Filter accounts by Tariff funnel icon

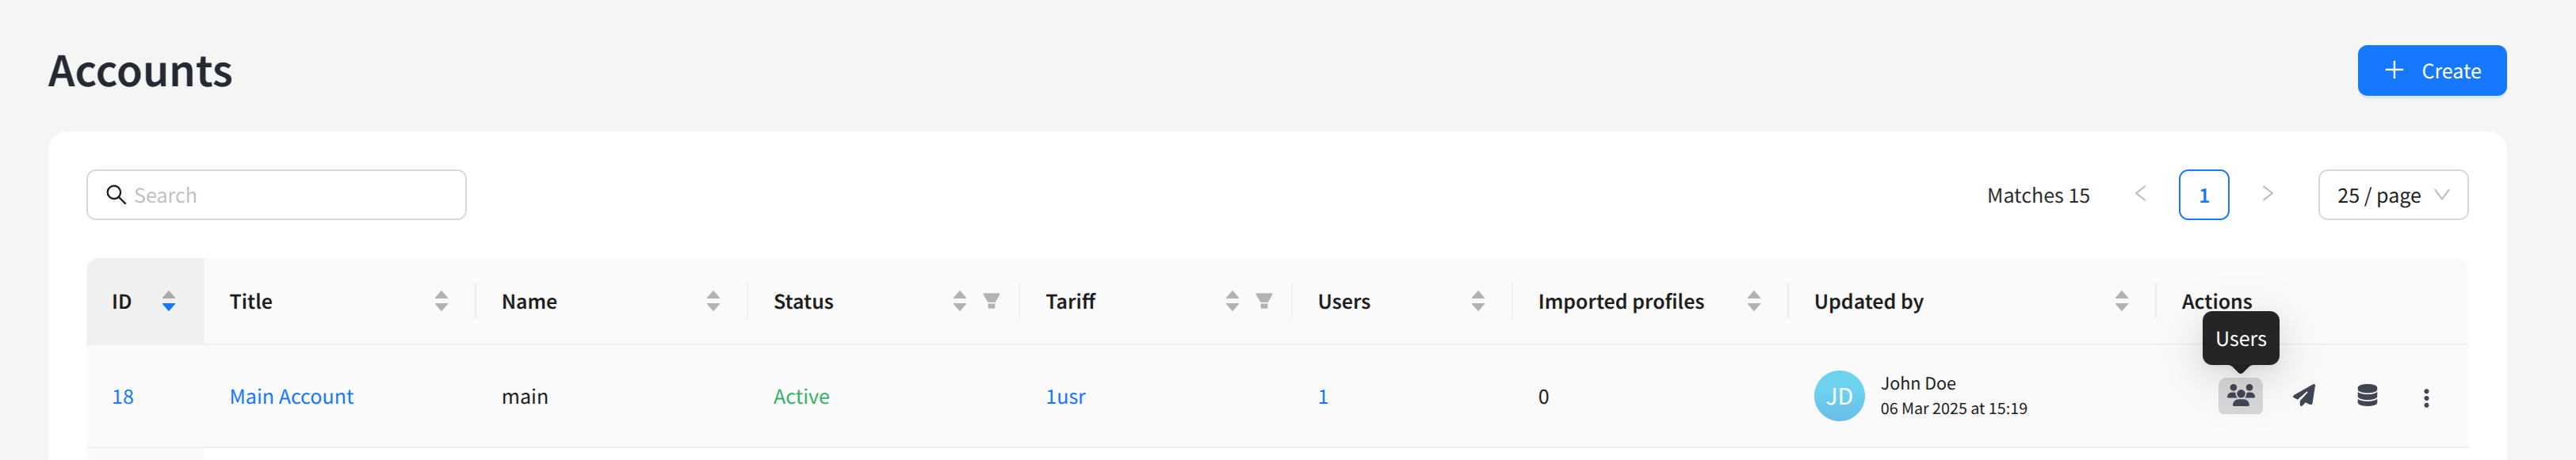[x=1264, y=302]
